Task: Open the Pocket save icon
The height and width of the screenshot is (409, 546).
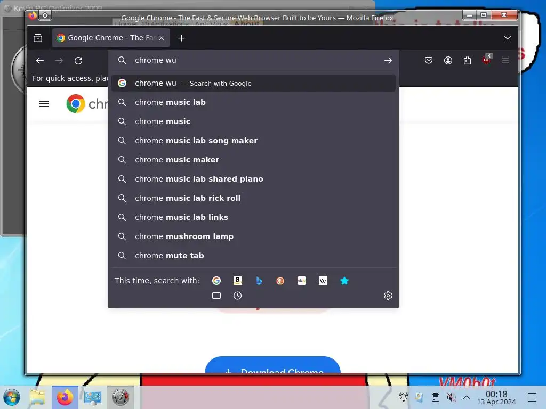Action: point(429,61)
